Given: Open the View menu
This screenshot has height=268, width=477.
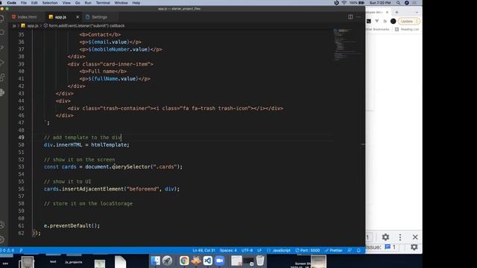Looking at the screenshot, I should coord(66,3).
